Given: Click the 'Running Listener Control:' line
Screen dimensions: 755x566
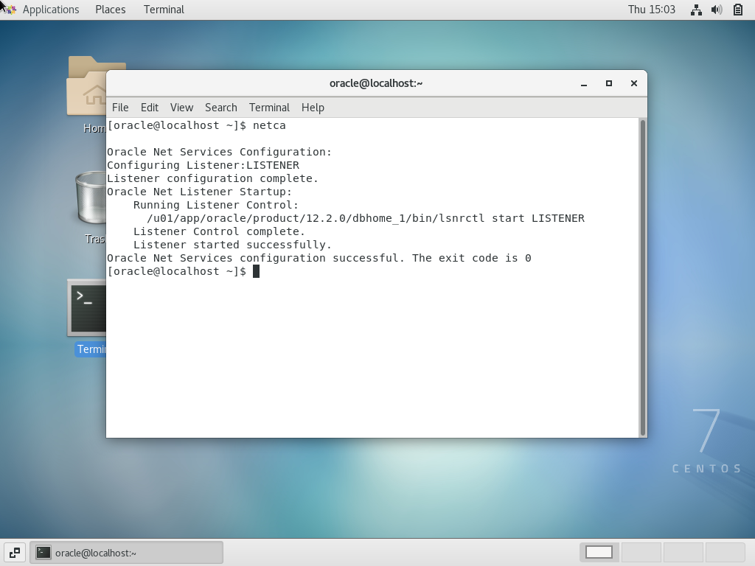Looking at the screenshot, I should click(x=216, y=205).
